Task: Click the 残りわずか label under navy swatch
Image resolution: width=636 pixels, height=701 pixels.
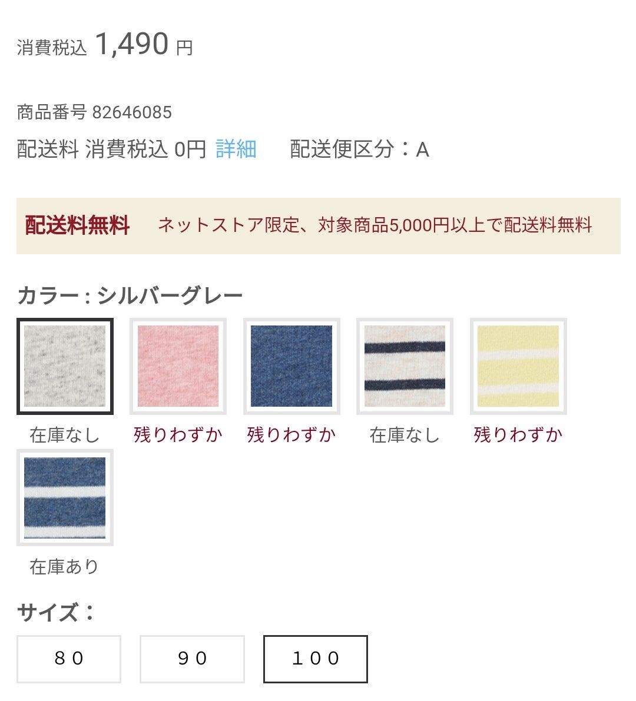Action: click(291, 435)
